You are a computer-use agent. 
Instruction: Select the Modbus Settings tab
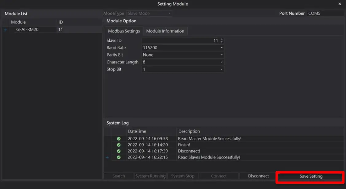(124, 31)
